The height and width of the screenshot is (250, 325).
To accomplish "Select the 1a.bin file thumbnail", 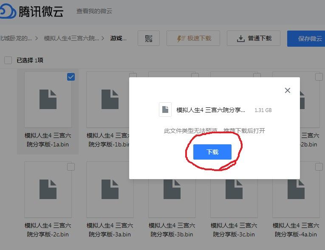I will pos(48,99).
